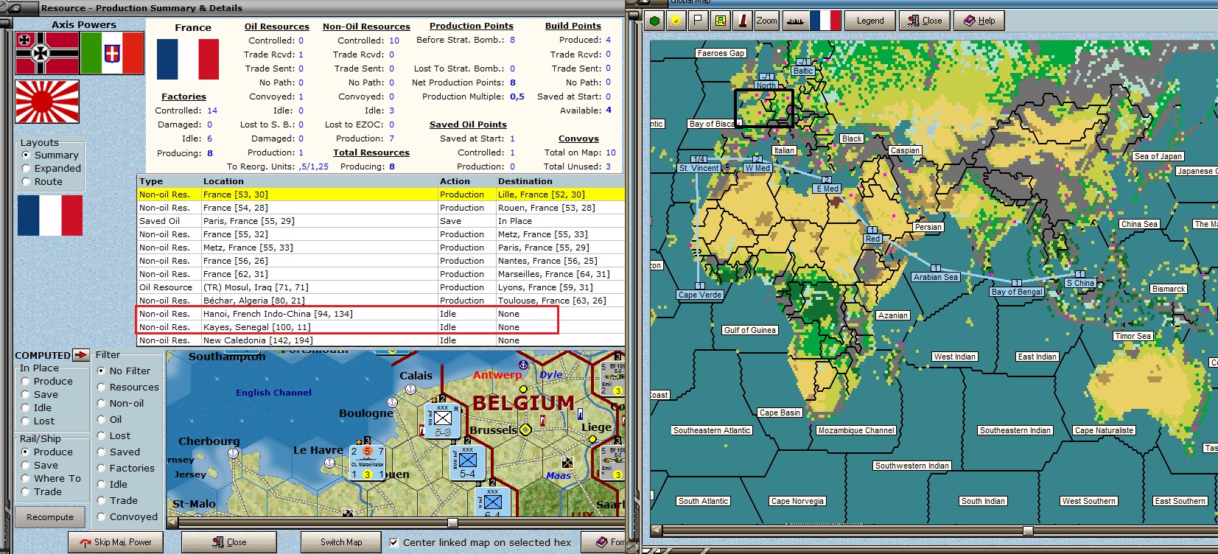Click the Skip Maj. Power button
The height and width of the screenshot is (554, 1218).
click(x=116, y=542)
